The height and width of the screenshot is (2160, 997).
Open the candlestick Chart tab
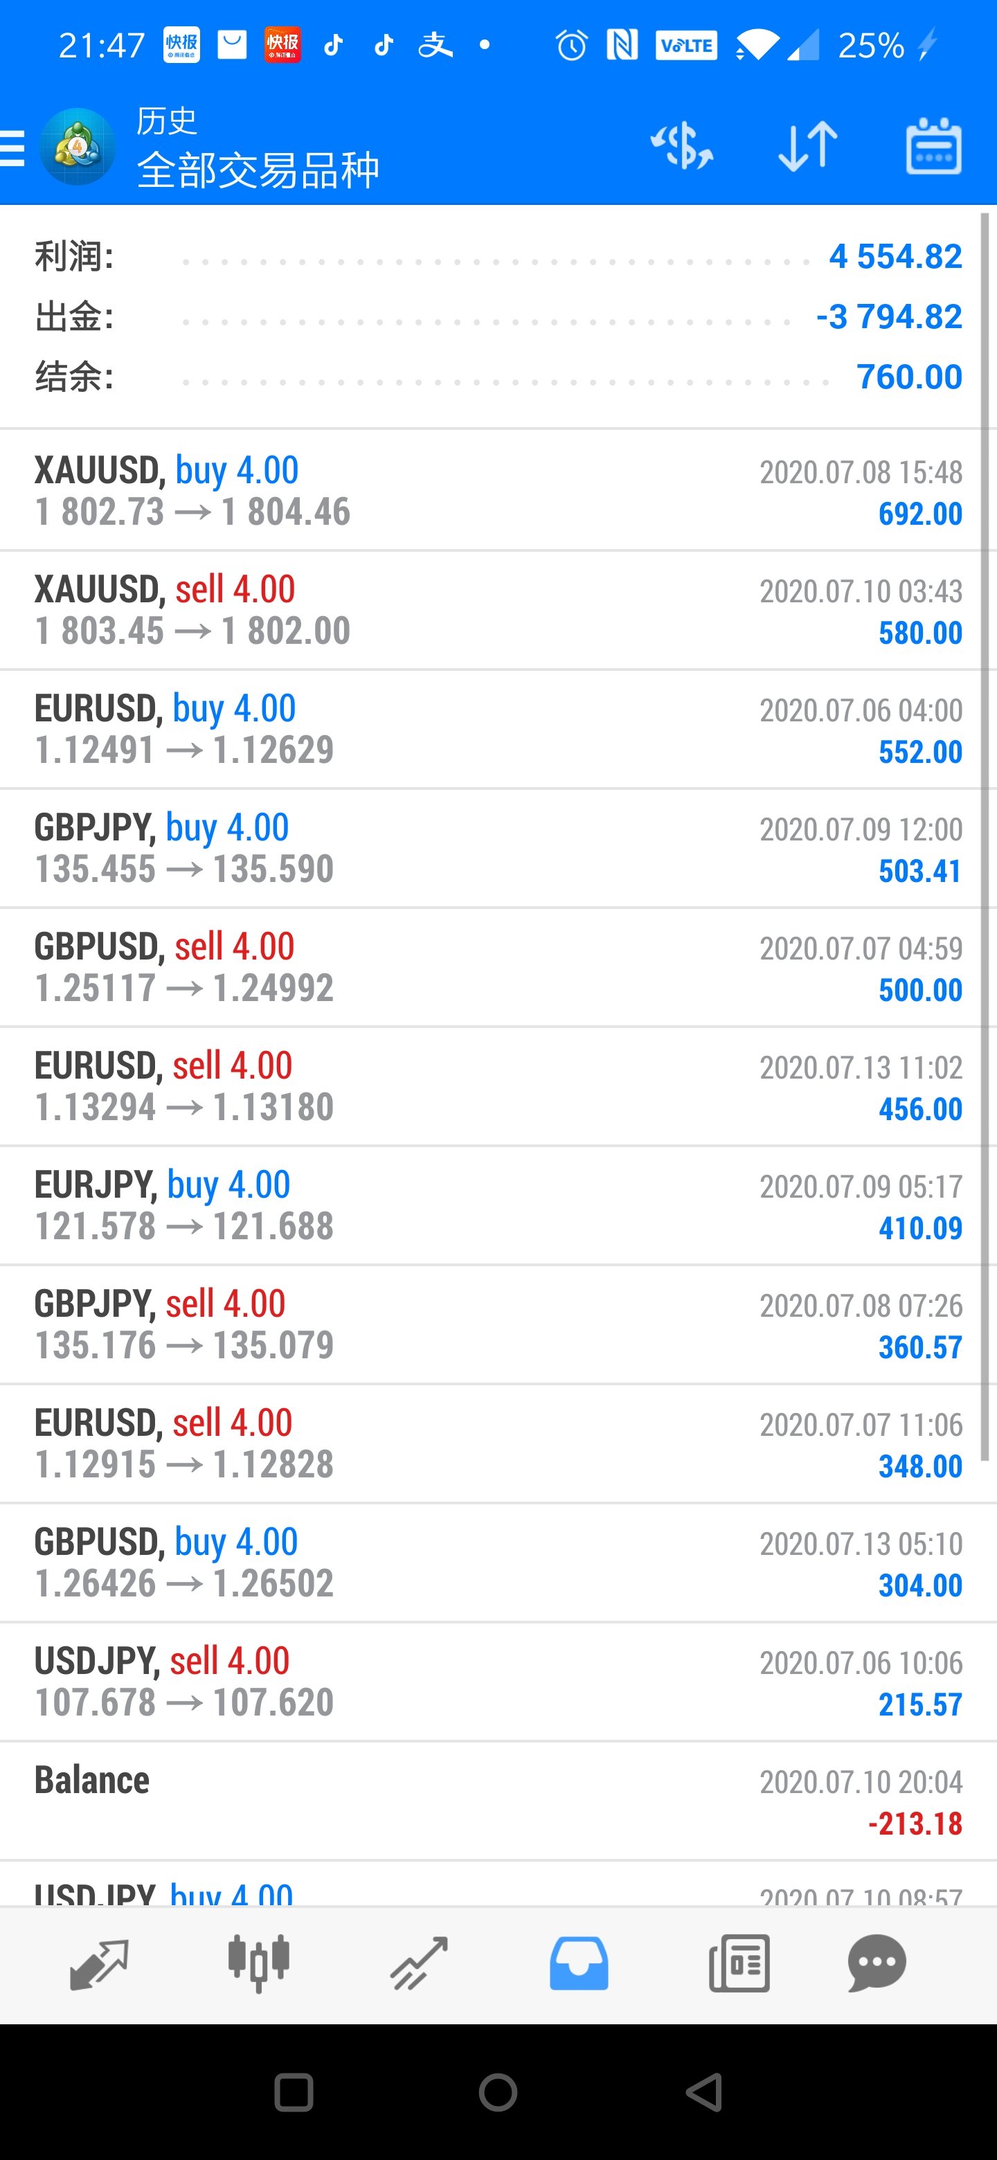(x=258, y=1963)
